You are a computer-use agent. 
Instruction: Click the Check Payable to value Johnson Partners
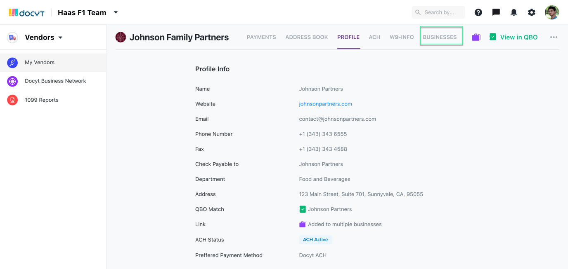click(321, 164)
